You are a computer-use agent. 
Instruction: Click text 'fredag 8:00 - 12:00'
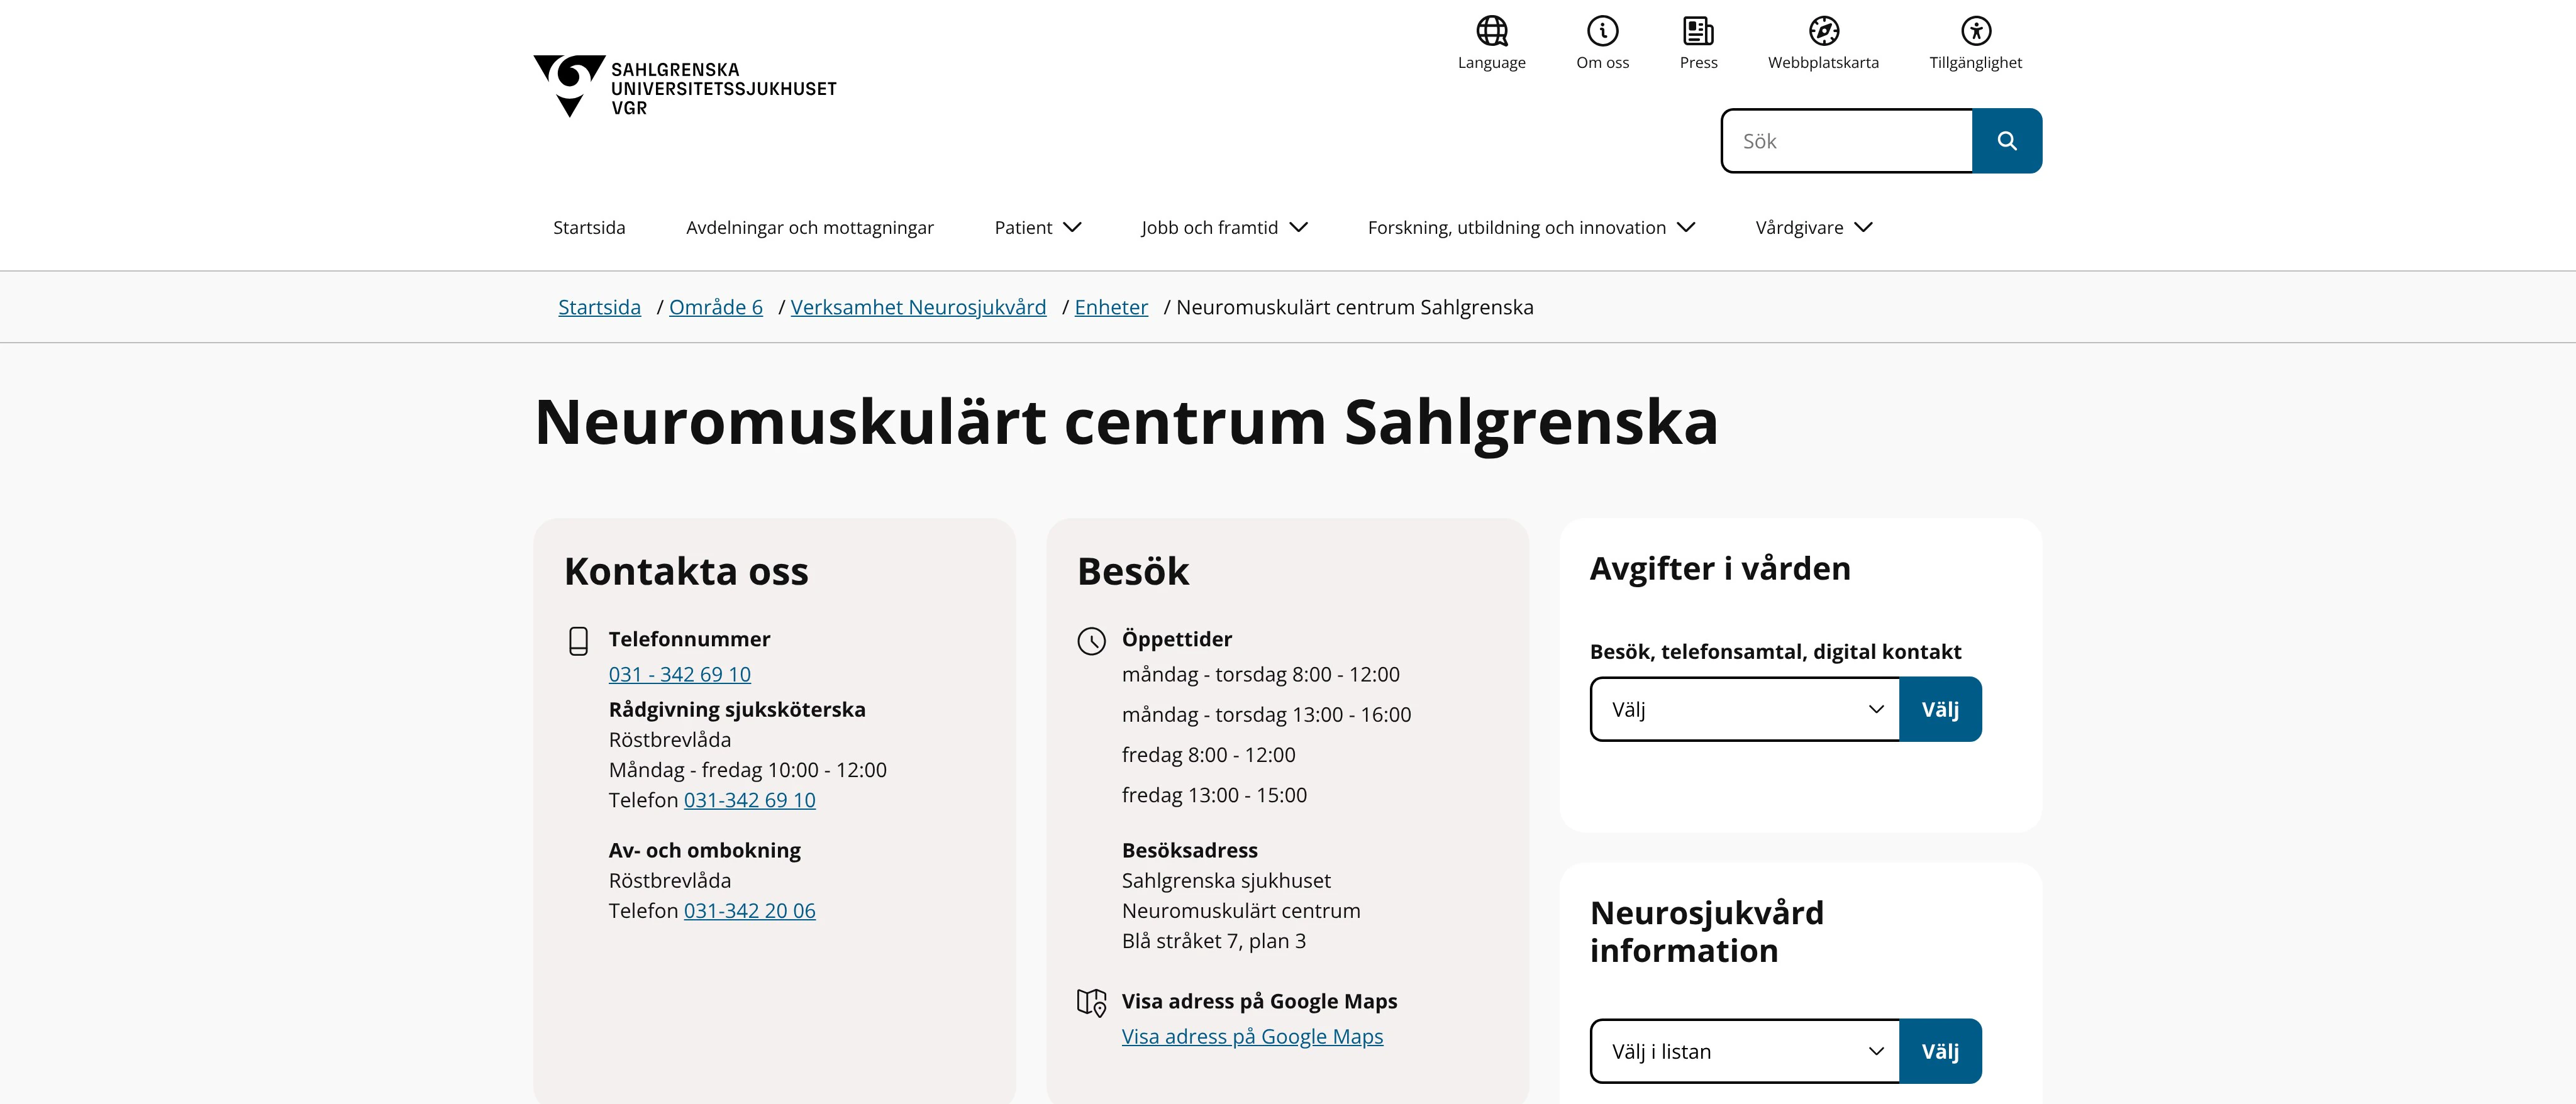coord(1208,756)
